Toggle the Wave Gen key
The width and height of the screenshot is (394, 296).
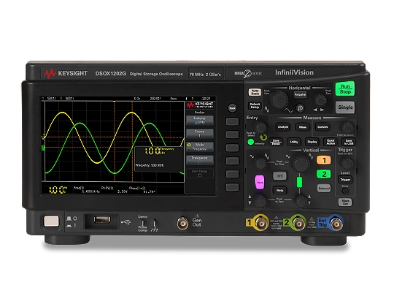click(345, 202)
